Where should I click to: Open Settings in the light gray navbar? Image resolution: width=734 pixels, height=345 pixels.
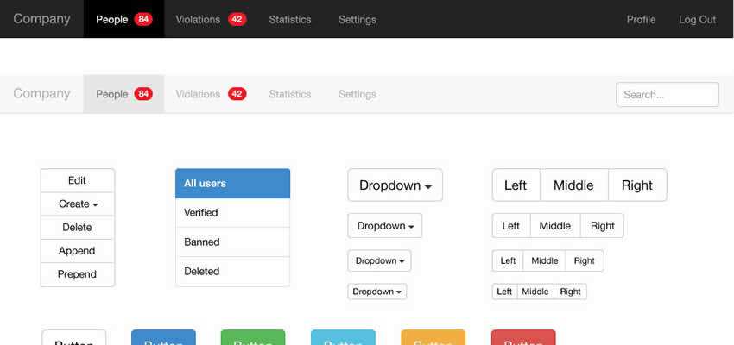[x=357, y=94]
